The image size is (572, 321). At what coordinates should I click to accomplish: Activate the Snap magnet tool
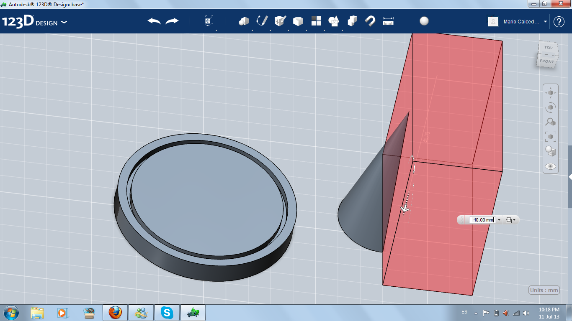tap(370, 21)
